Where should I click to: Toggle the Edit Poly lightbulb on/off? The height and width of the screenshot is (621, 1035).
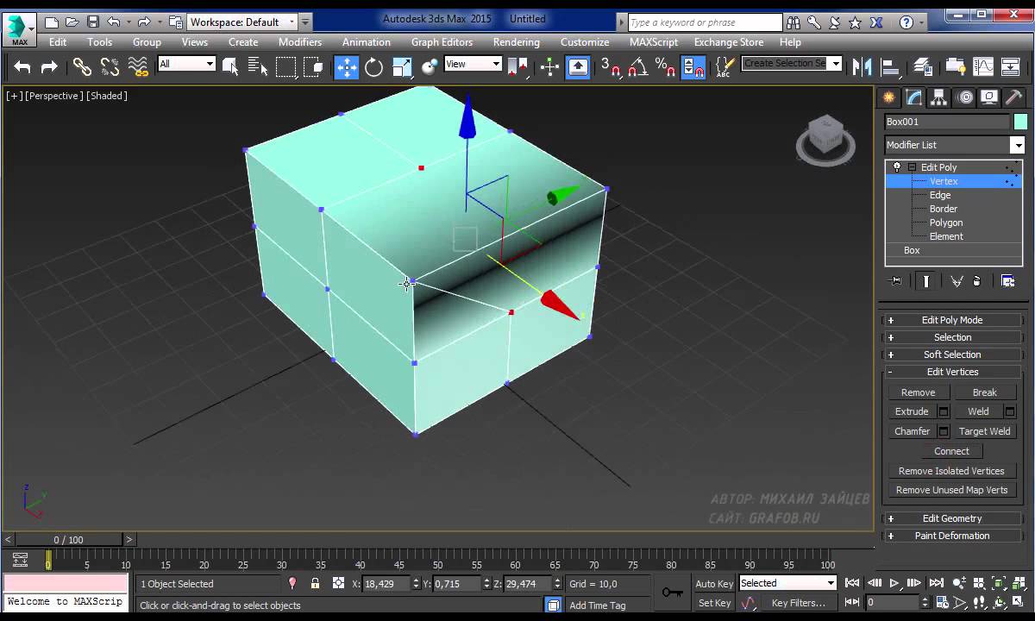[x=897, y=167]
